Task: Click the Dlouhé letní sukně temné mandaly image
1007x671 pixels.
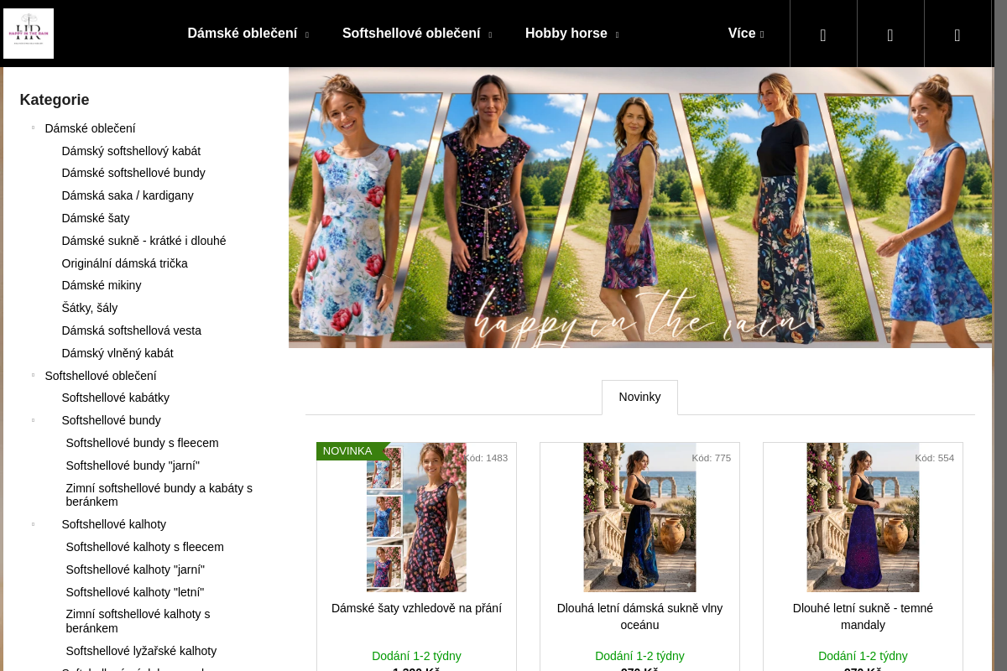Action: 863,518
